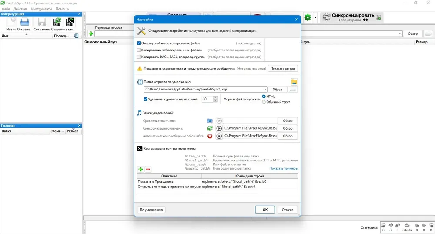The width and height of the screenshot is (435, 234).
Task: Select HTML log format radio button
Action: click(264, 97)
